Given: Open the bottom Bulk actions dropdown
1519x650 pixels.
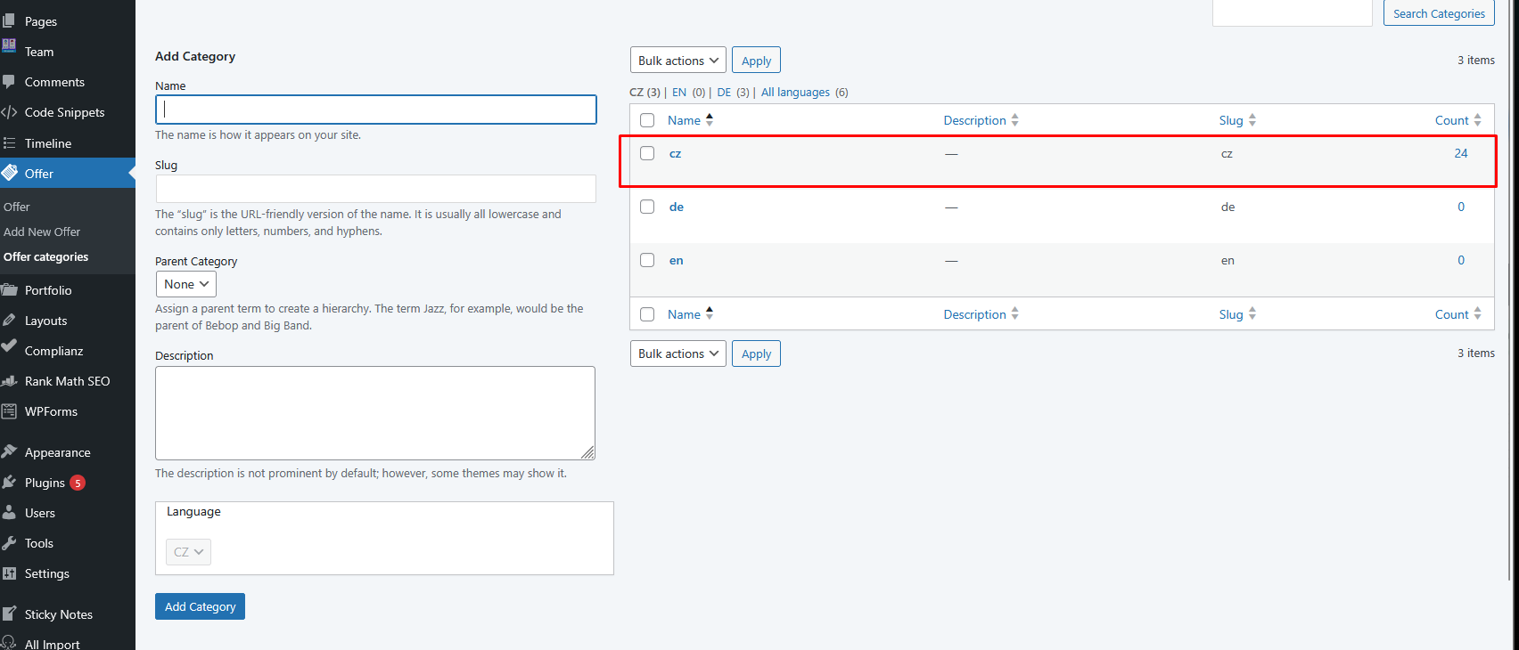Looking at the screenshot, I should pyautogui.click(x=677, y=353).
